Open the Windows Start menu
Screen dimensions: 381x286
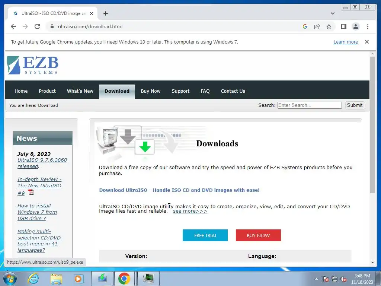pyautogui.click(x=10, y=279)
